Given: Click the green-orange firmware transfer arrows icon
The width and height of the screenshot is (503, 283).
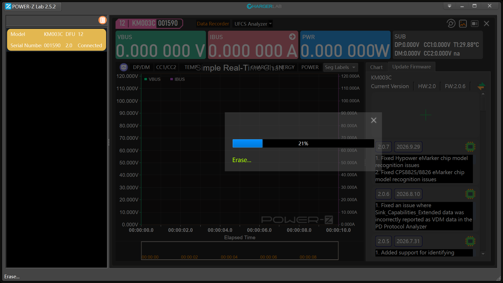Looking at the screenshot, I should pos(481,86).
